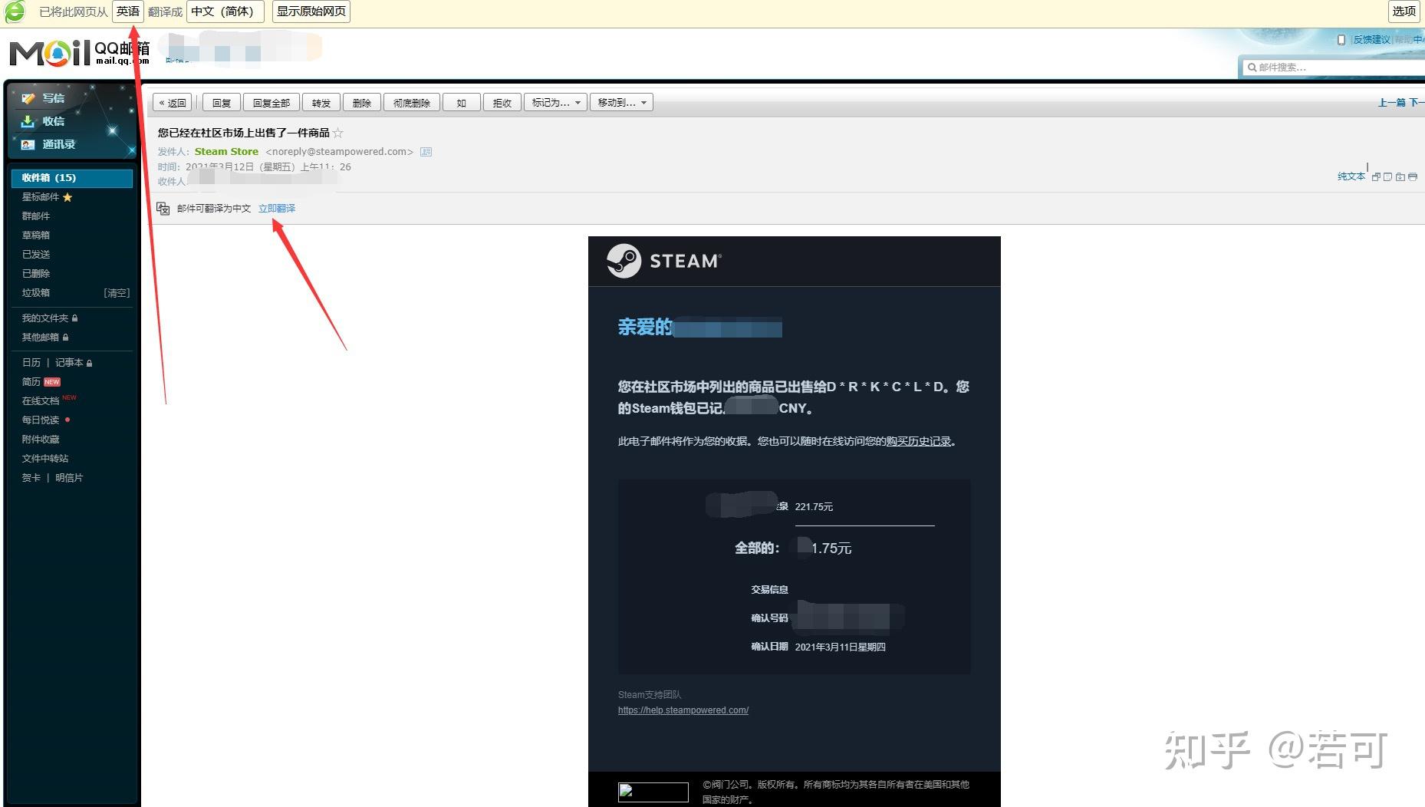Click the 拒收 reject button
The width and height of the screenshot is (1425, 807).
[x=502, y=103]
